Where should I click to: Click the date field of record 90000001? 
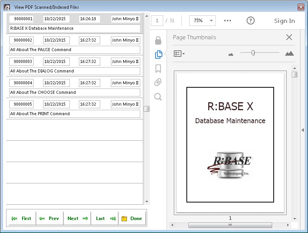56,19
